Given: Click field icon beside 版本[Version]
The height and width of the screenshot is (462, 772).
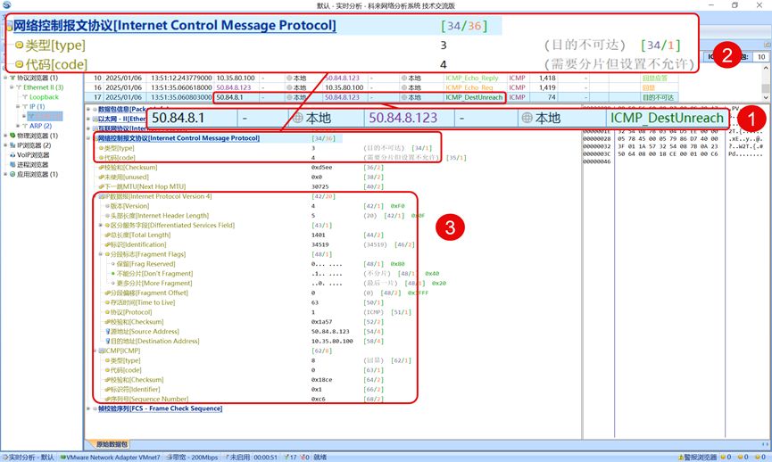Looking at the screenshot, I should click(x=107, y=206).
